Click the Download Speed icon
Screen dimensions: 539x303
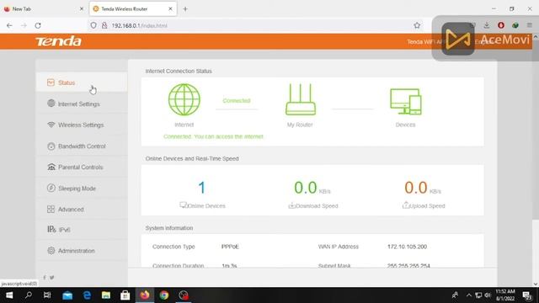tap(291, 205)
